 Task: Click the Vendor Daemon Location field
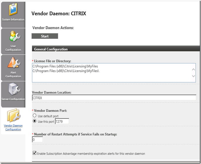[x=114, y=98]
